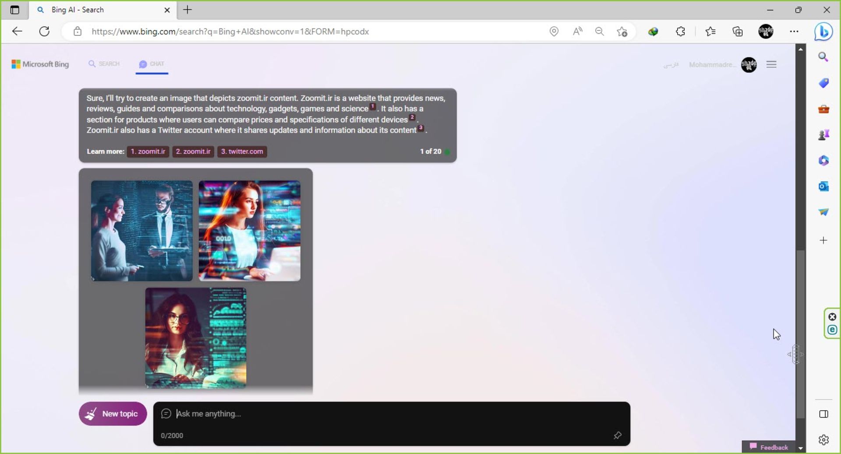Open the Collections panel icon
This screenshot has height=454, width=841.
(738, 32)
